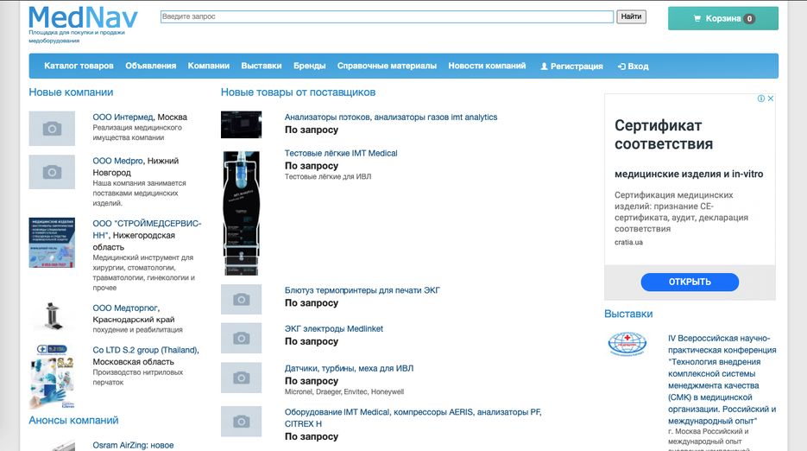Open Справочные материалы menu item
807x451 pixels.
point(387,66)
